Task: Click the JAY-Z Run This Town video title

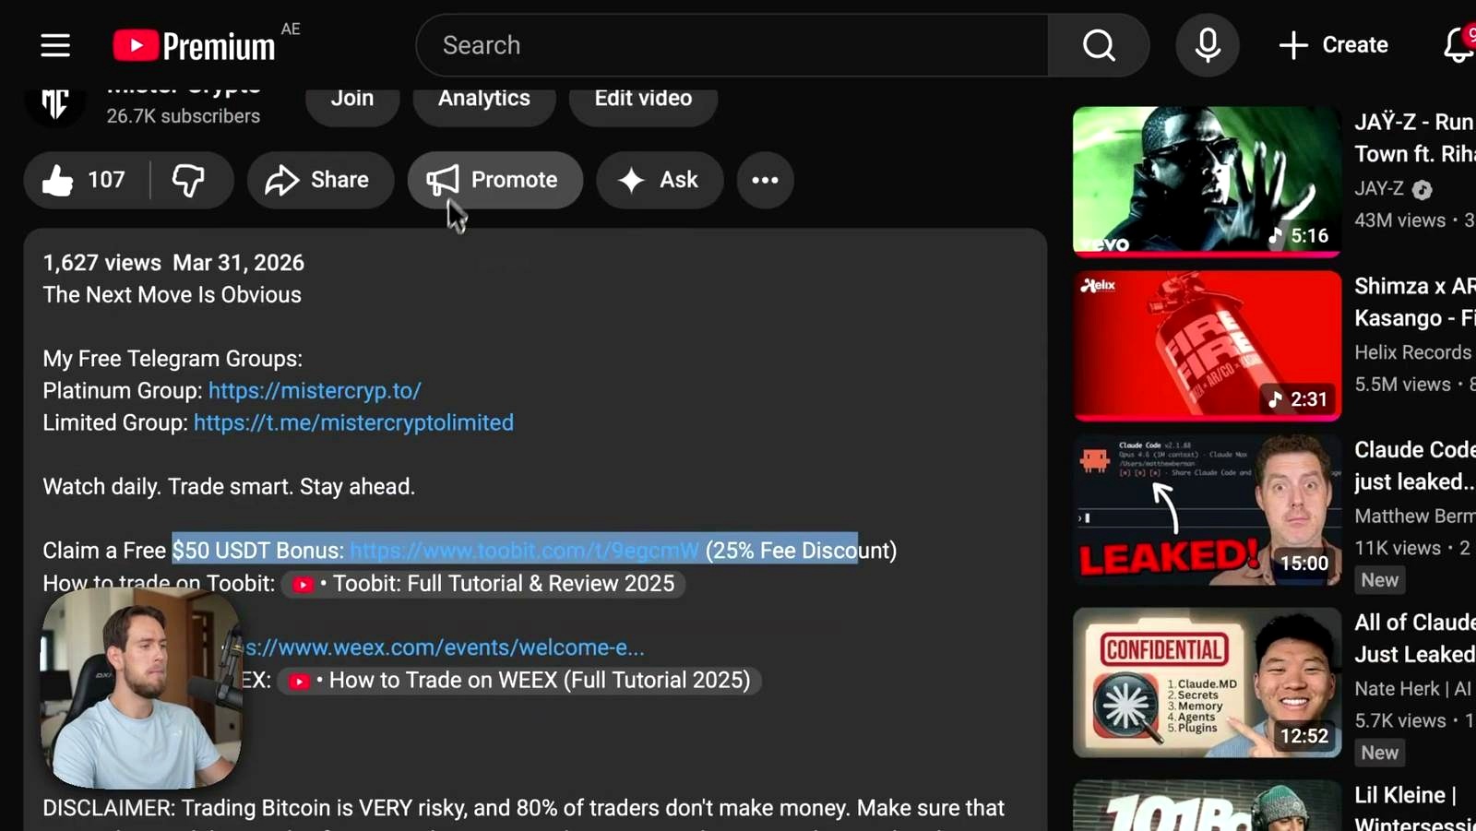Action: [x=1414, y=137]
